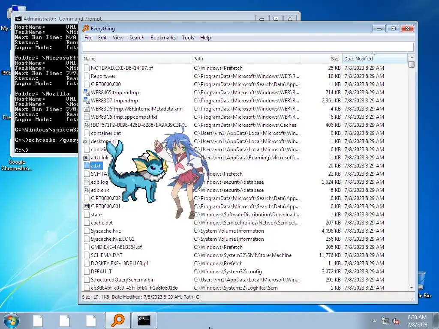Click the Everything search input box

click(248, 47)
